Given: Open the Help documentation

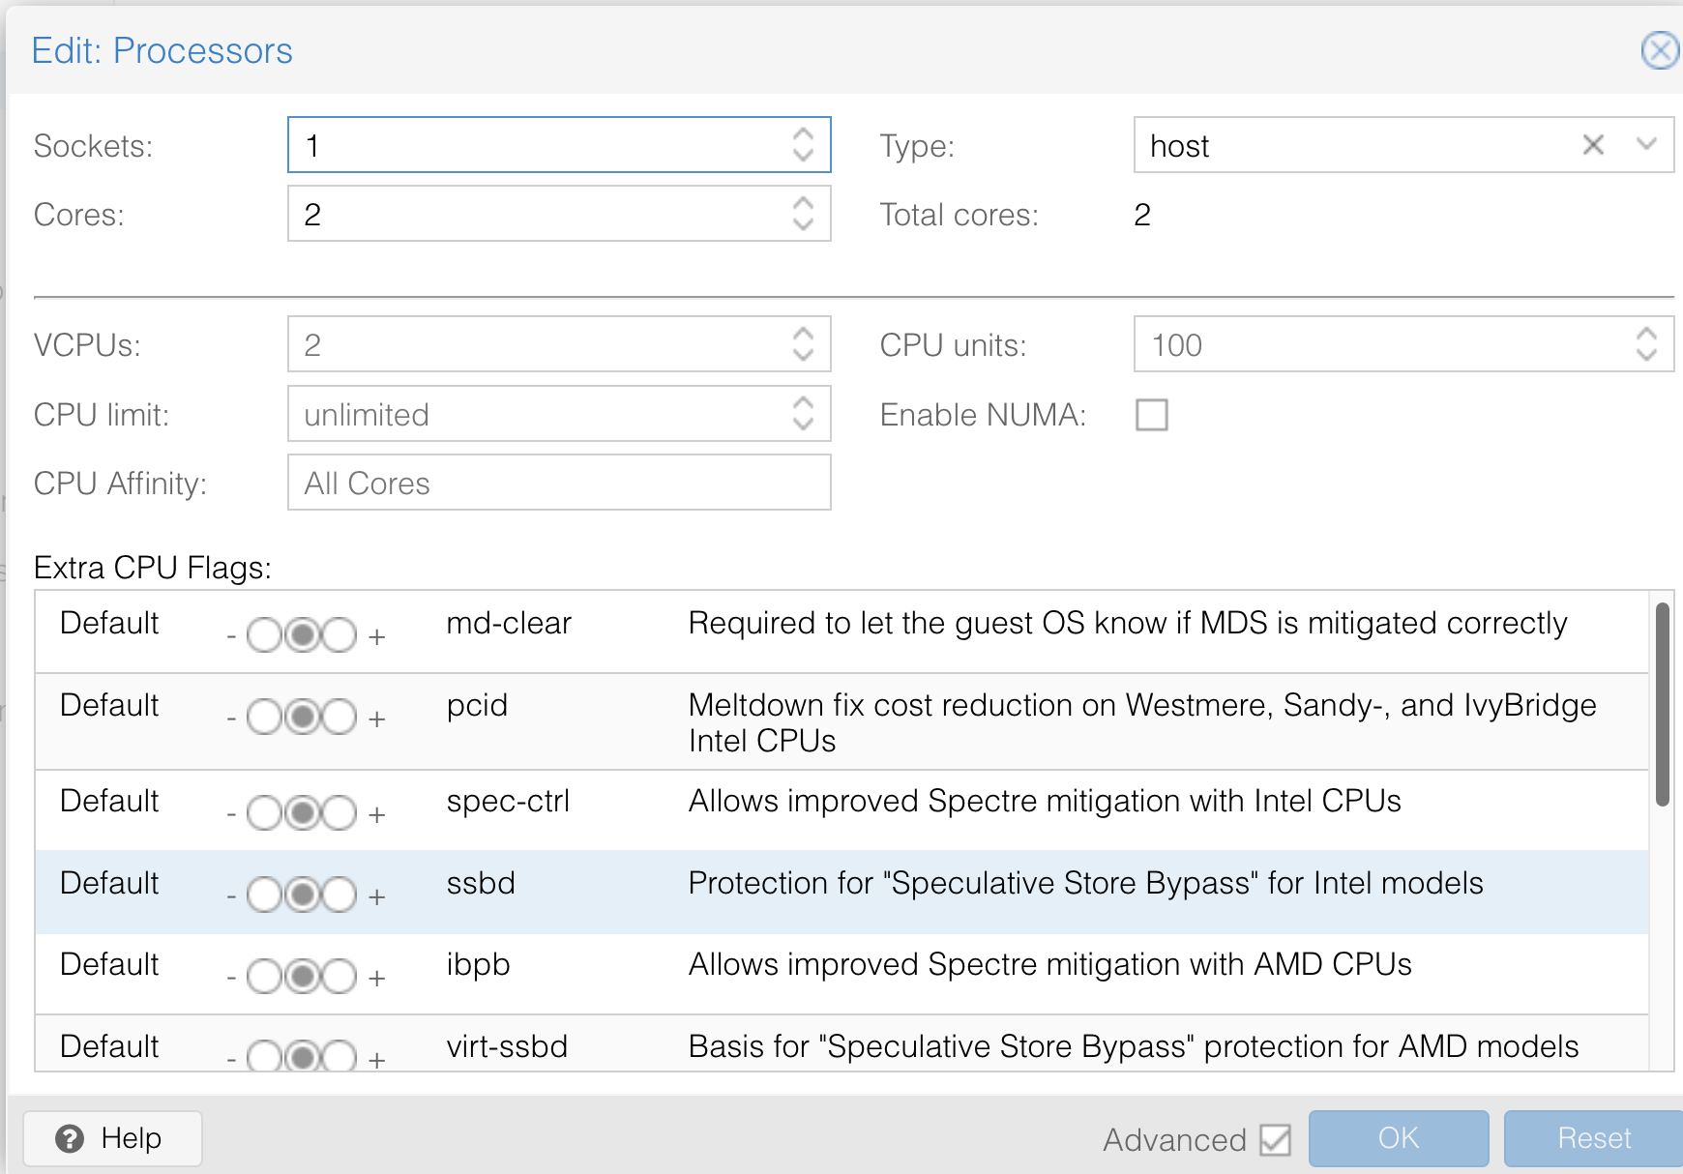Looking at the screenshot, I should [x=112, y=1138].
